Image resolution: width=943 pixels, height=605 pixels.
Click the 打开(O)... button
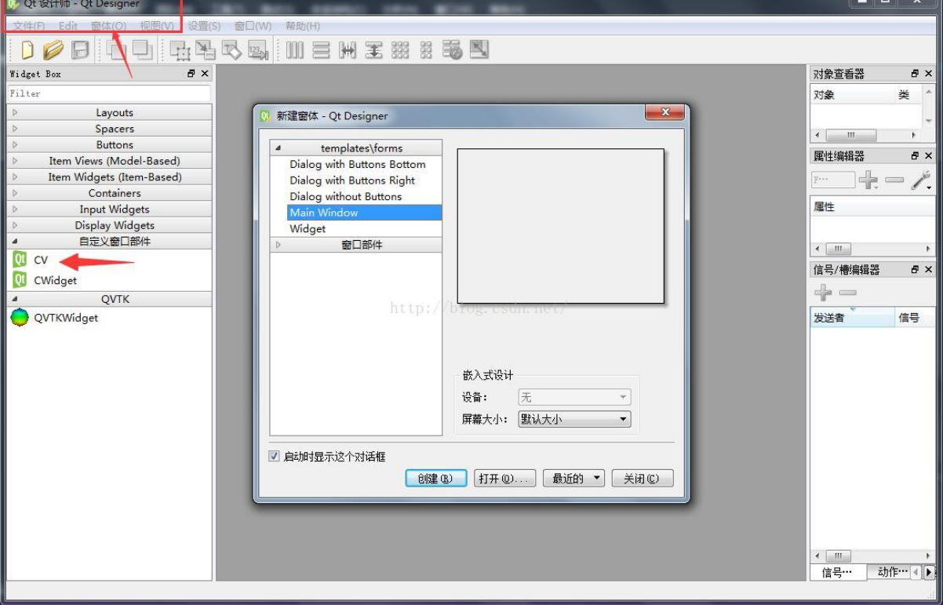coord(504,478)
